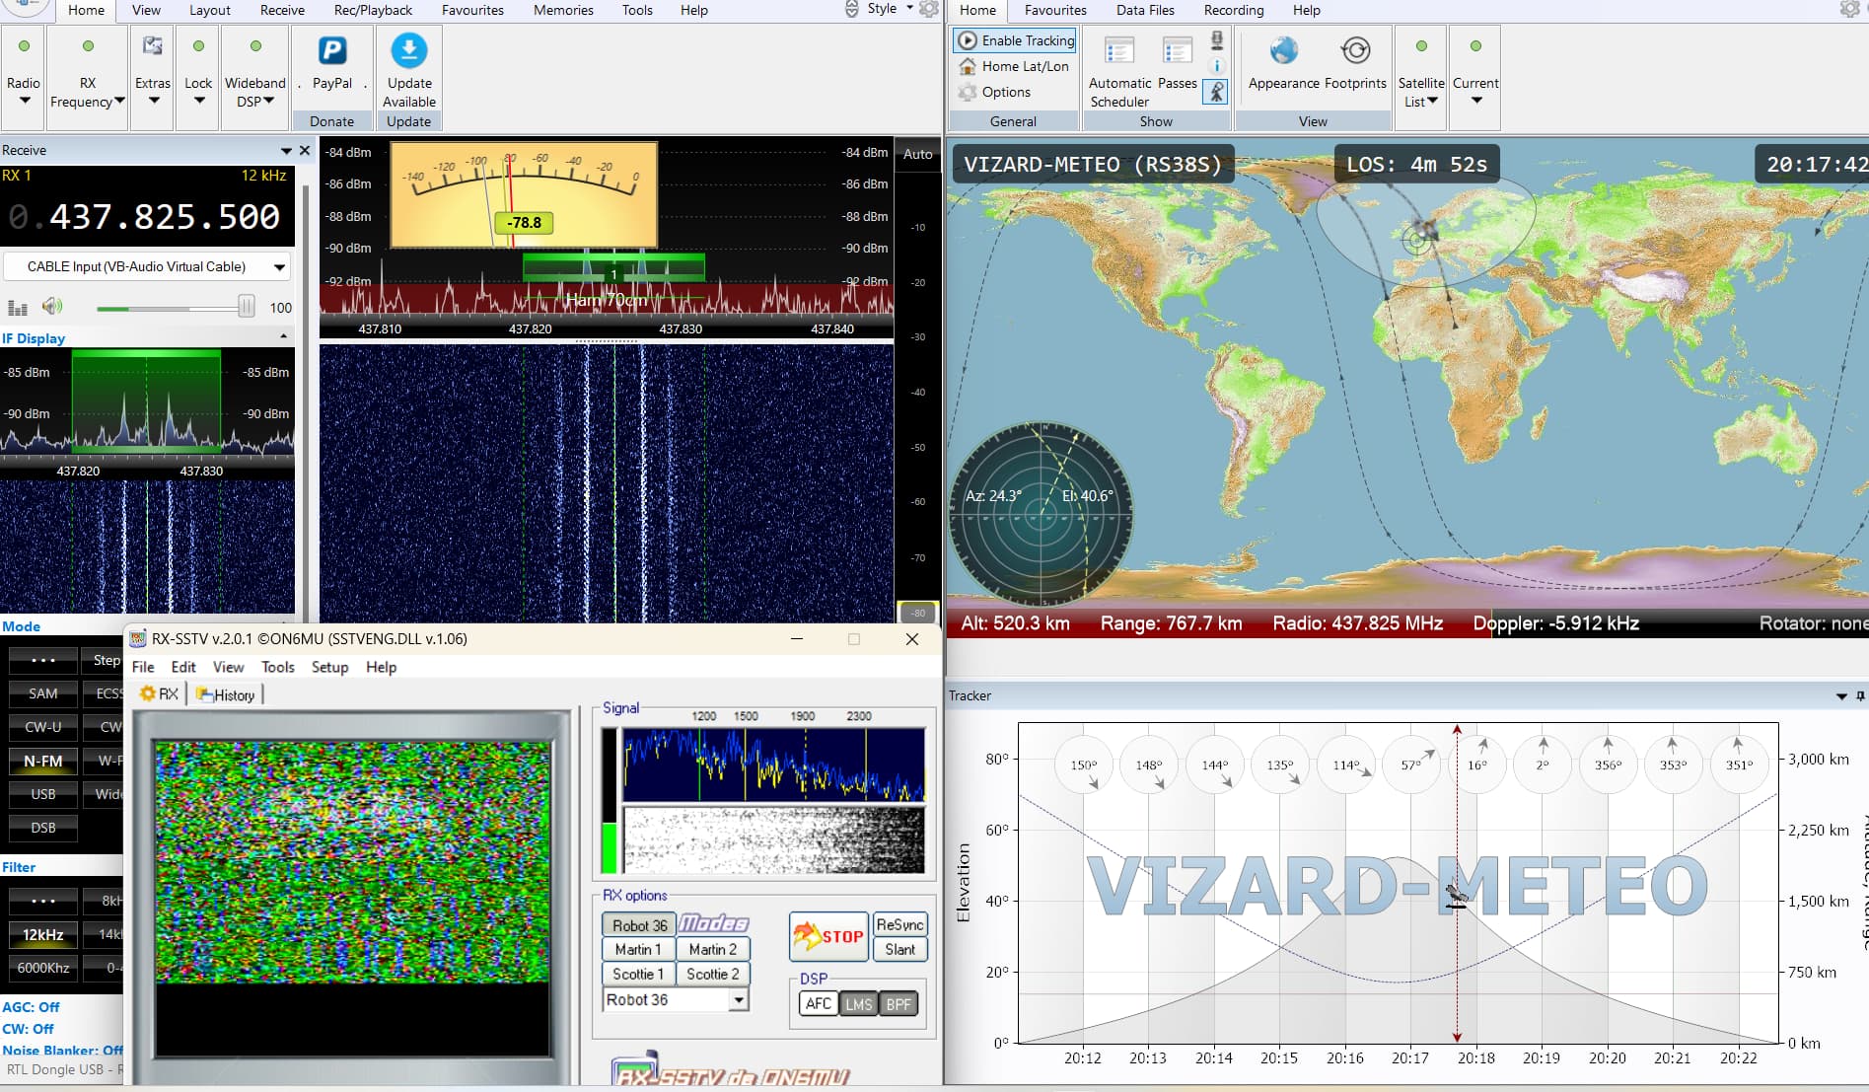The image size is (1869, 1092).
Task: Toggle Enable Tracking
Action: [x=1016, y=40]
